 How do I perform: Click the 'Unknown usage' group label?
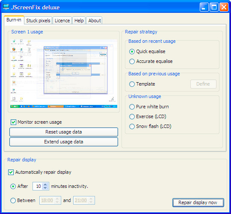tap(145, 96)
